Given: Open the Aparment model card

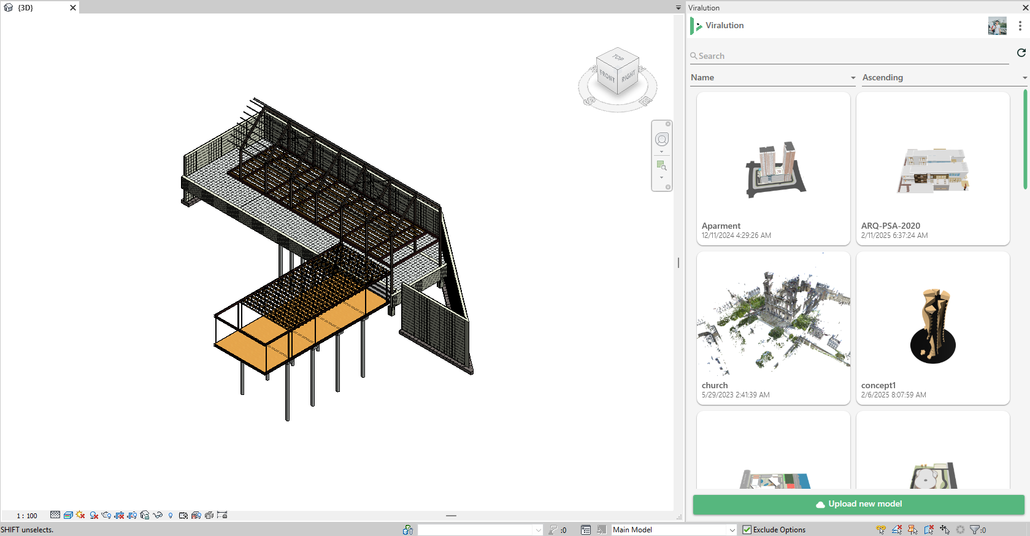Looking at the screenshot, I should tap(774, 169).
